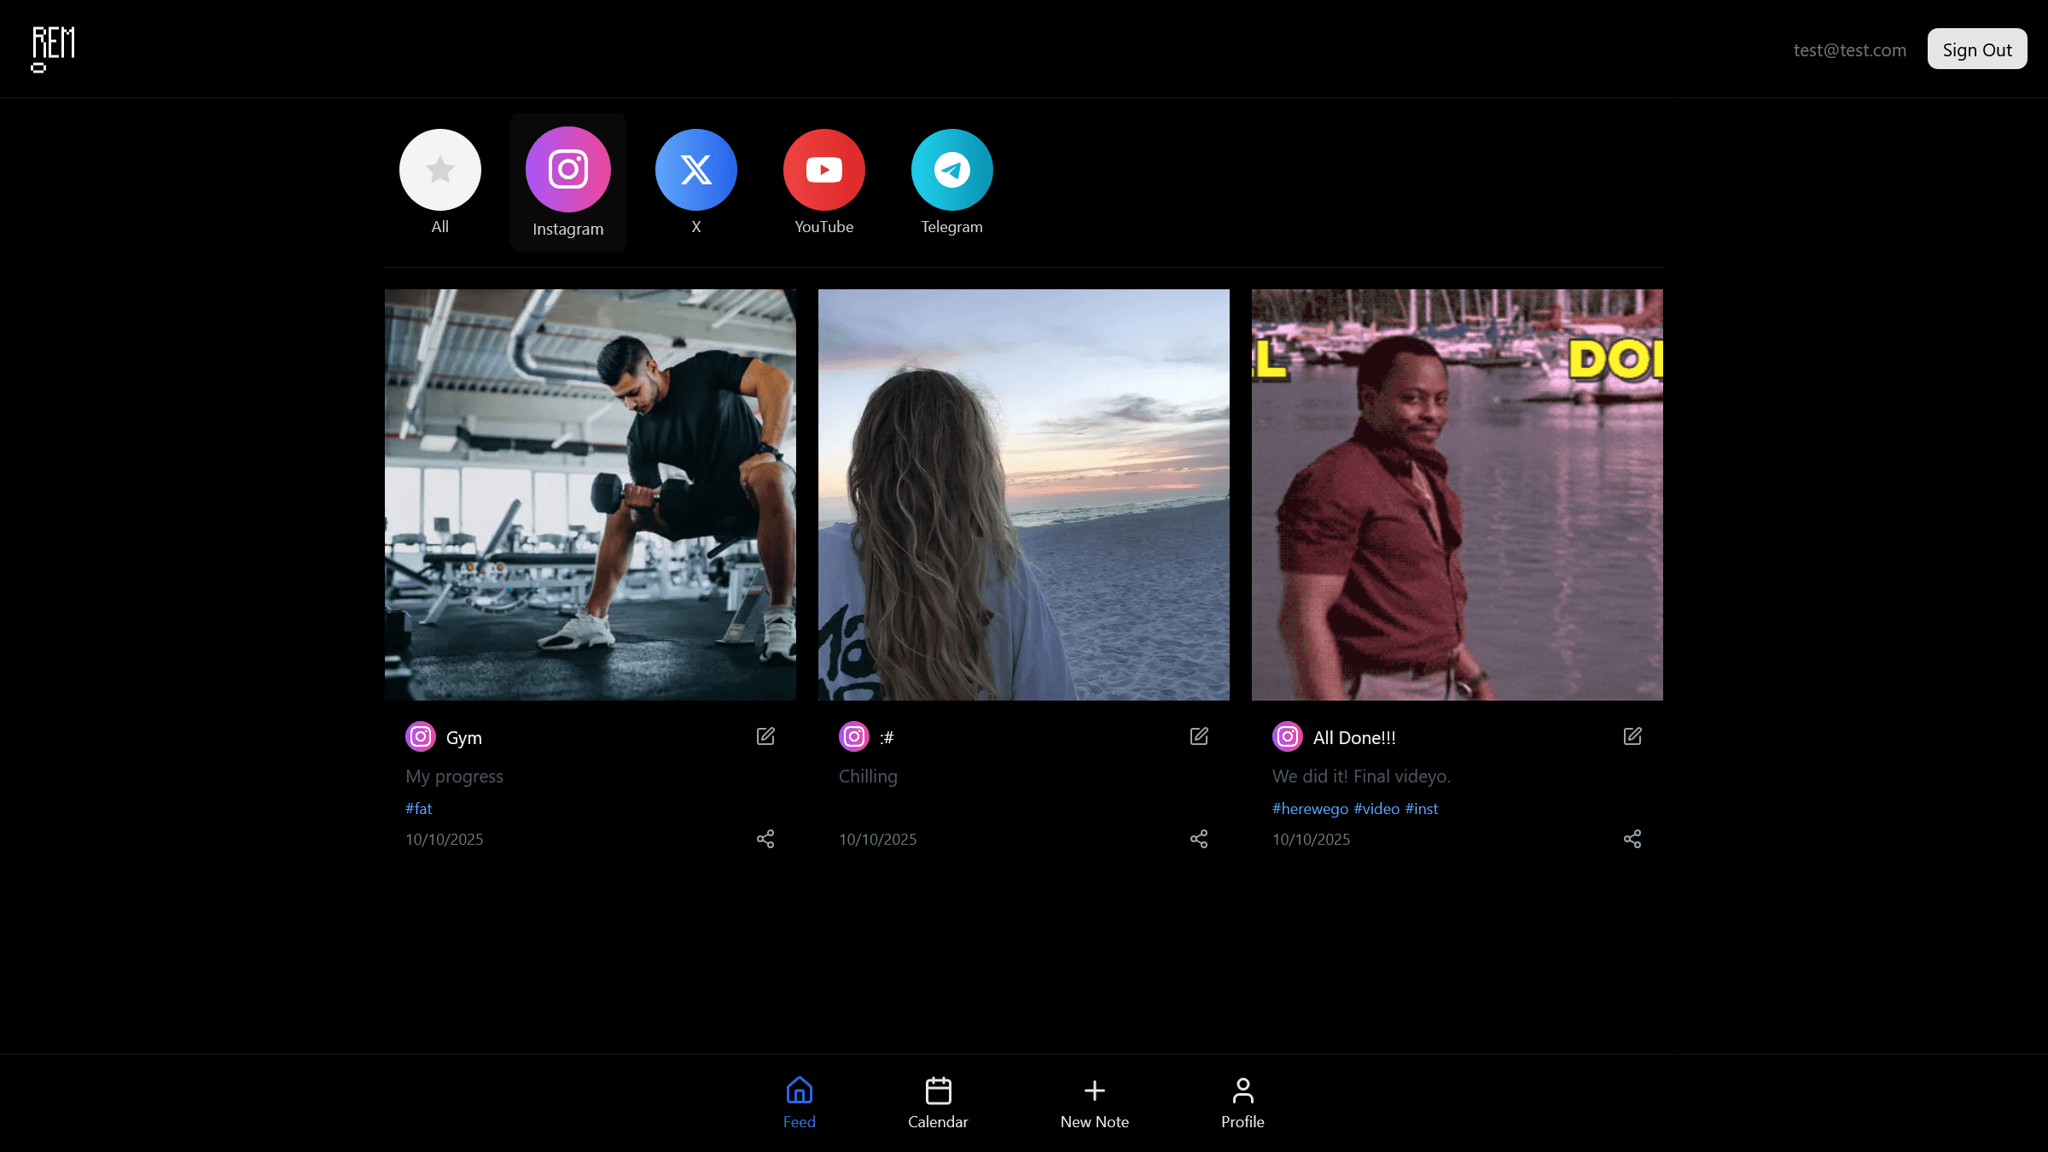Screen dimensions: 2048x1152
Task: Select the Telegram platform filter
Action: [951, 170]
